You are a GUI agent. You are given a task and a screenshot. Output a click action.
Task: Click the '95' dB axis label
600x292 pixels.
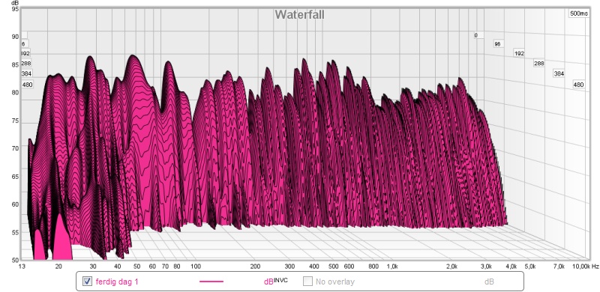pos(15,9)
